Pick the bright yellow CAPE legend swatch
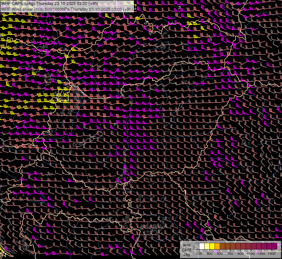The height and width of the screenshot is (259, 282). coord(212,246)
